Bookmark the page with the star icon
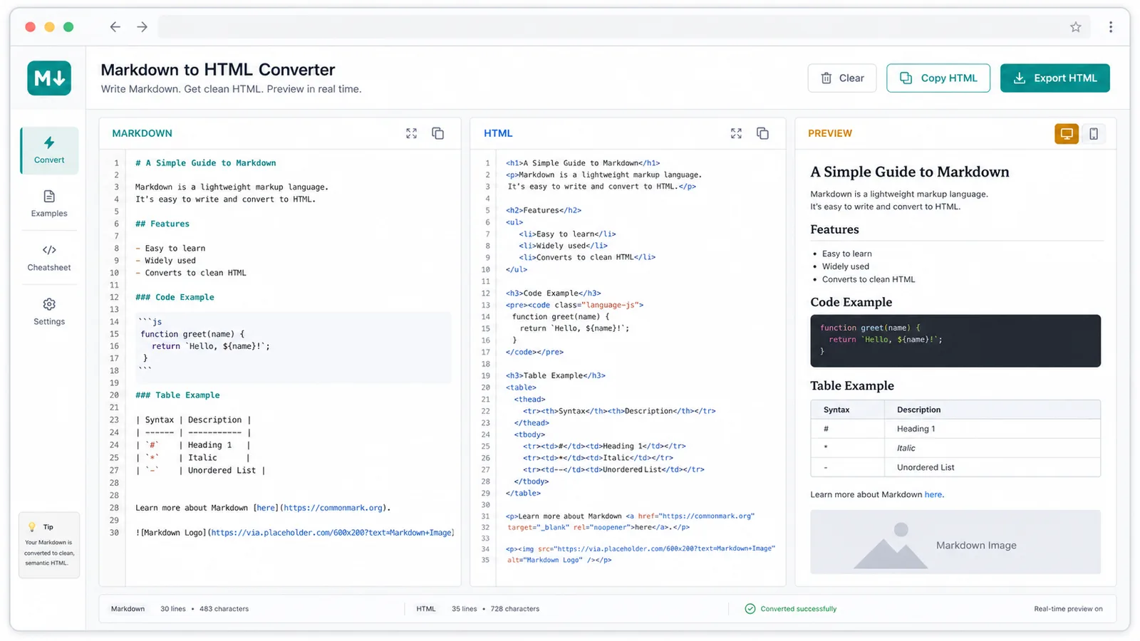1140x641 pixels. (x=1076, y=27)
